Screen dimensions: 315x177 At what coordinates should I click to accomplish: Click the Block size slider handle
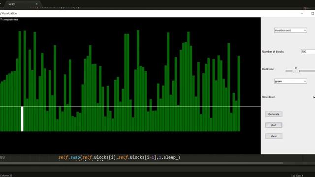click(296, 71)
